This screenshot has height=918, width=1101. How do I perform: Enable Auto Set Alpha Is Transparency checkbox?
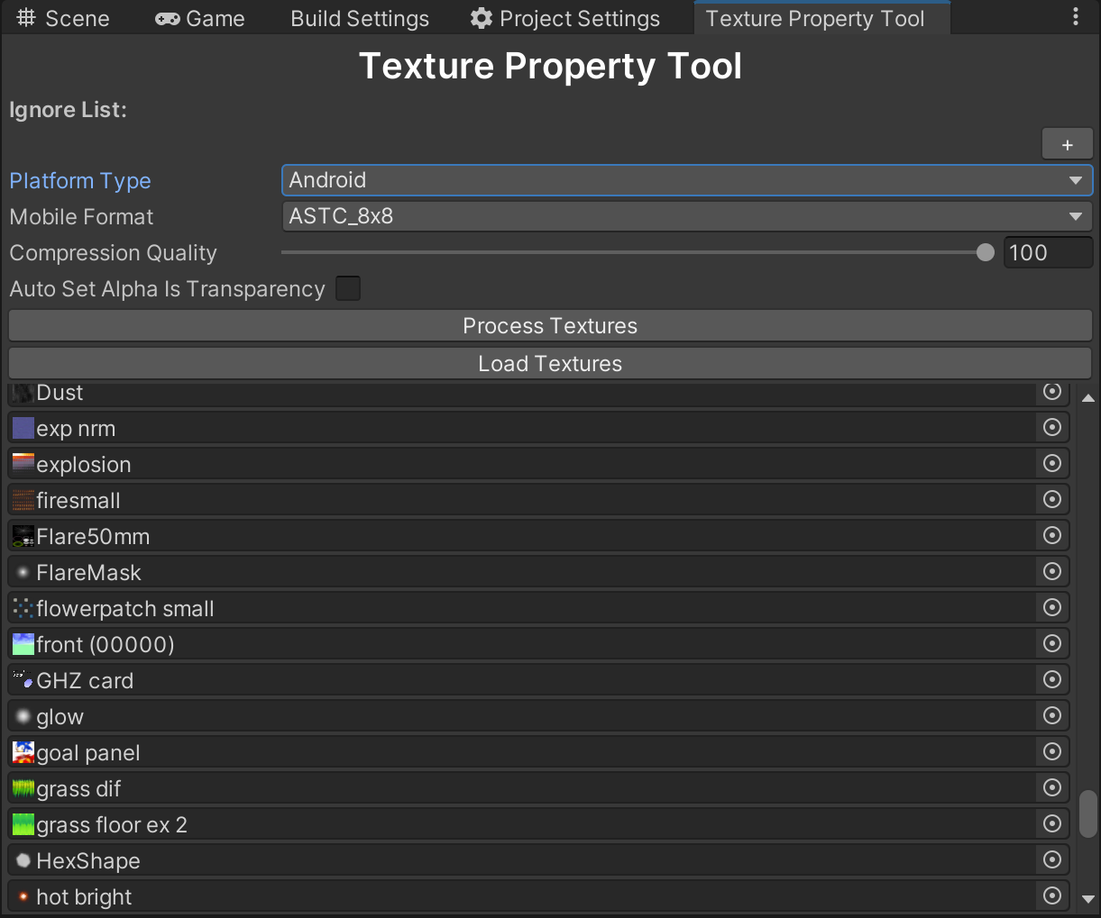[x=348, y=288]
